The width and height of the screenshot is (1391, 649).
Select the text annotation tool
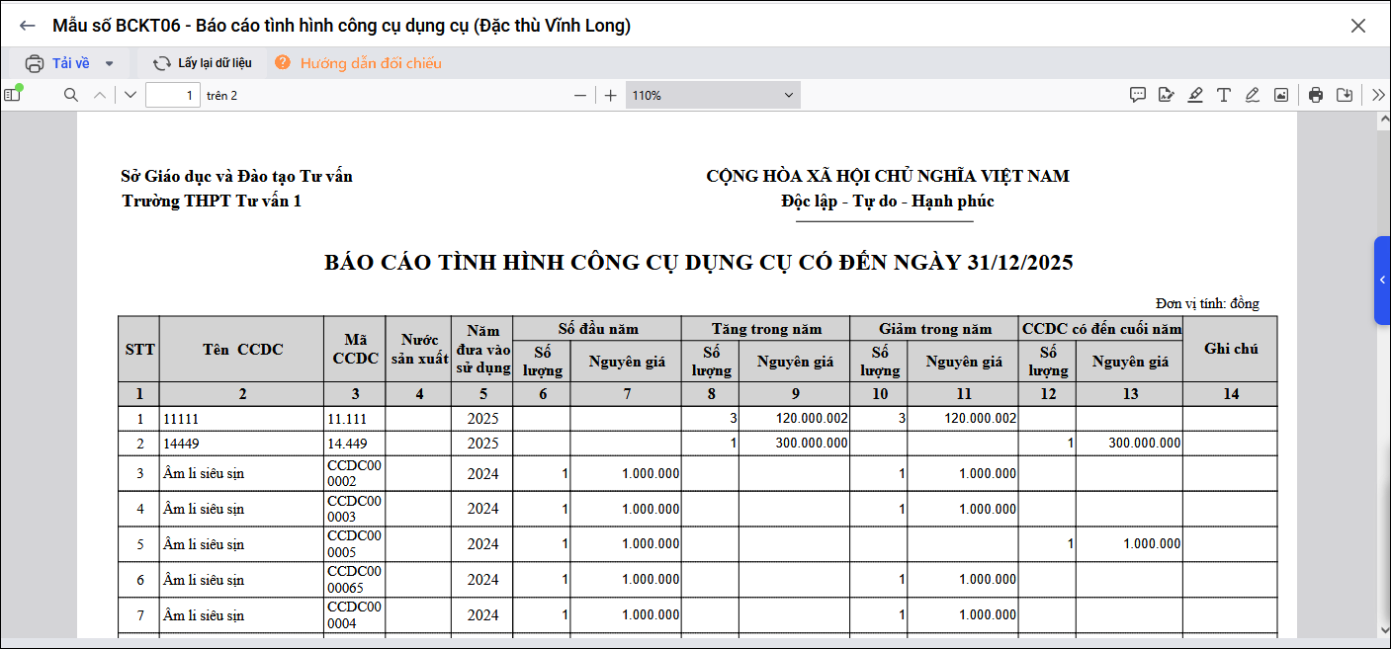1224,95
